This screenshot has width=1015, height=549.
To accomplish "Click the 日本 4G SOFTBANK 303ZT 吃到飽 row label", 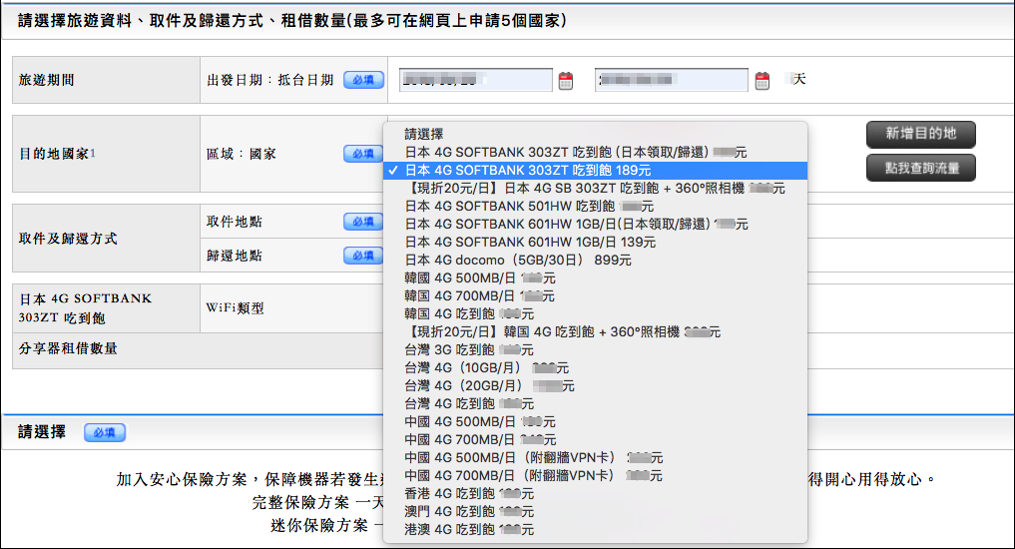I will [85, 308].
